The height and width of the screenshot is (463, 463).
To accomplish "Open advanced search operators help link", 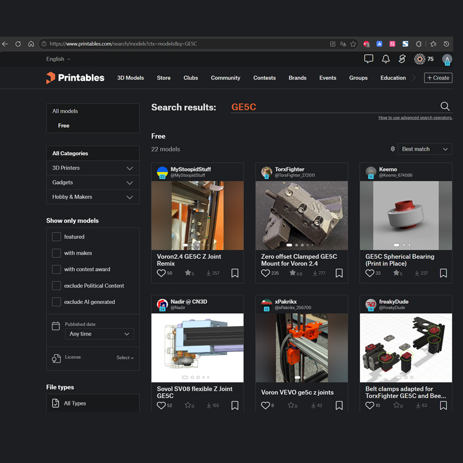I will click(x=415, y=118).
